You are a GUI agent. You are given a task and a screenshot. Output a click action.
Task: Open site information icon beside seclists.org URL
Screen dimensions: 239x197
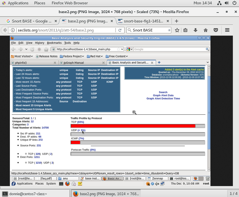tap(13, 30)
